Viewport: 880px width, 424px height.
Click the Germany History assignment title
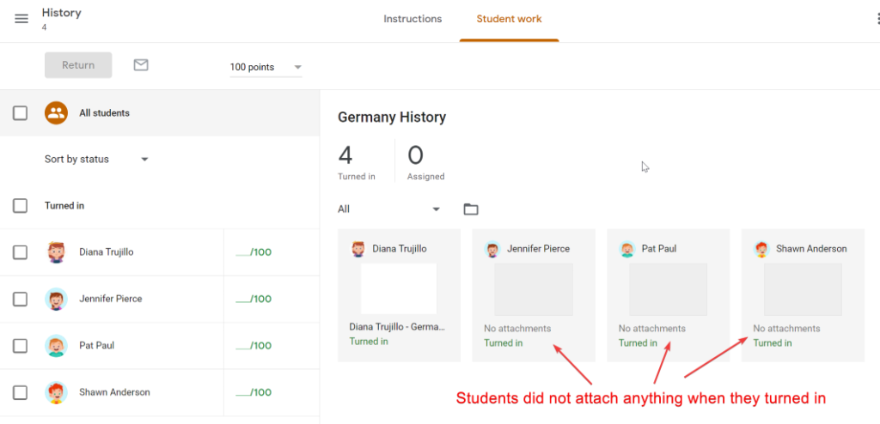[392, 118]
